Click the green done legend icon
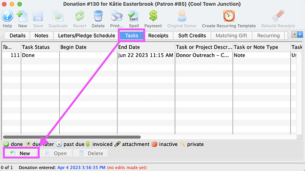 (x=6, y=144)
